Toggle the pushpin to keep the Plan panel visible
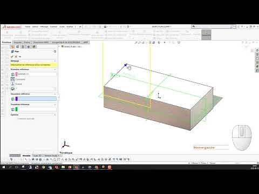259x194 pixels. click(20, 57)
